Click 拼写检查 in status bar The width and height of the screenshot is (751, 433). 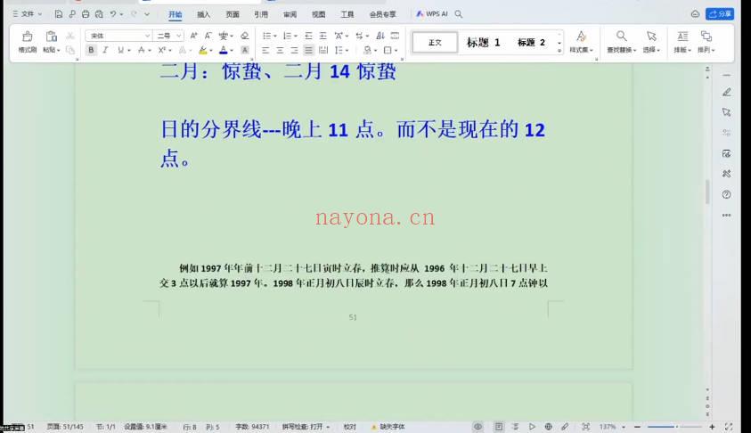coord(305,426)
